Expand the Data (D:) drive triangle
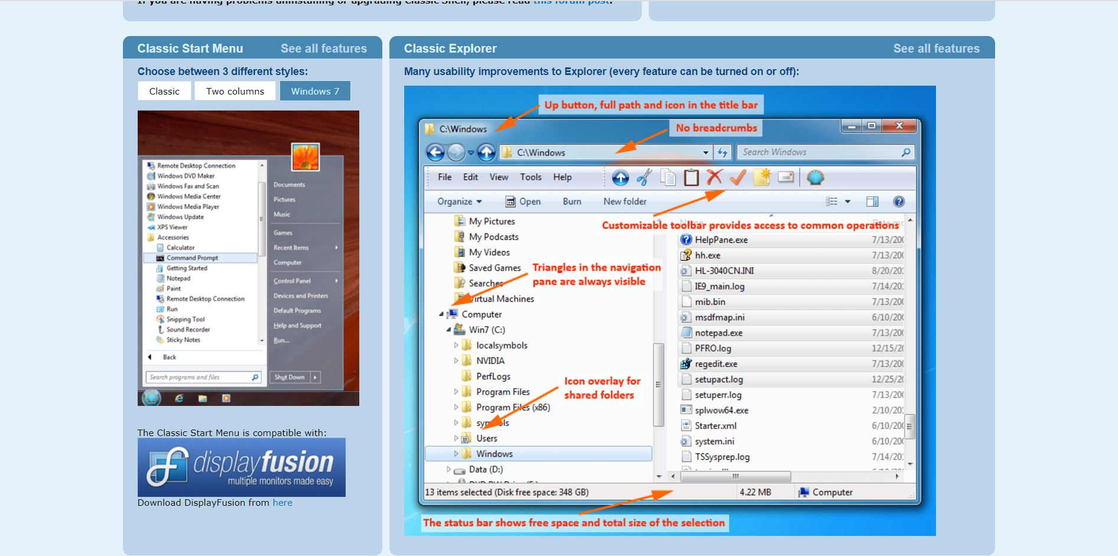This screenshot has width=1118, height=556. point(448,469)
